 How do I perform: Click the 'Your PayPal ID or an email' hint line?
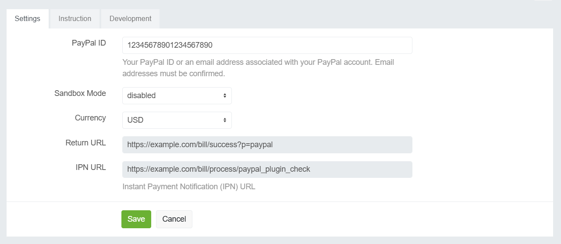[x=258, y=62]
